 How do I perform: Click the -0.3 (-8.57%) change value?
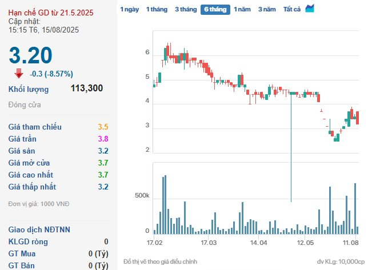pos(51,74)
